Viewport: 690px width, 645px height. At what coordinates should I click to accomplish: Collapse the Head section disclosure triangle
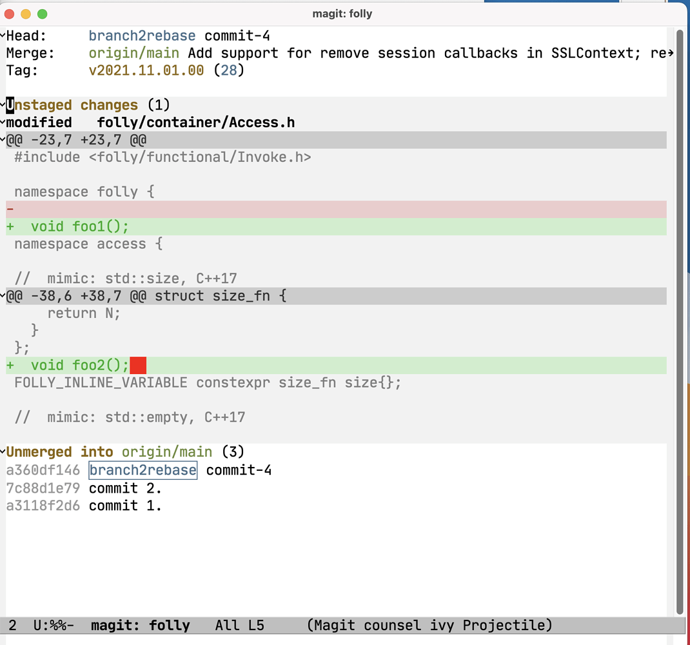(x=4, y=35)
